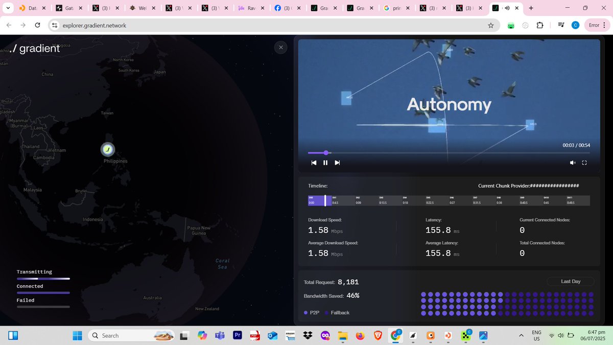Bookmark this page with star icon
Image resolution: width=613 pixels, height=345 pixels.
(491, 25)
